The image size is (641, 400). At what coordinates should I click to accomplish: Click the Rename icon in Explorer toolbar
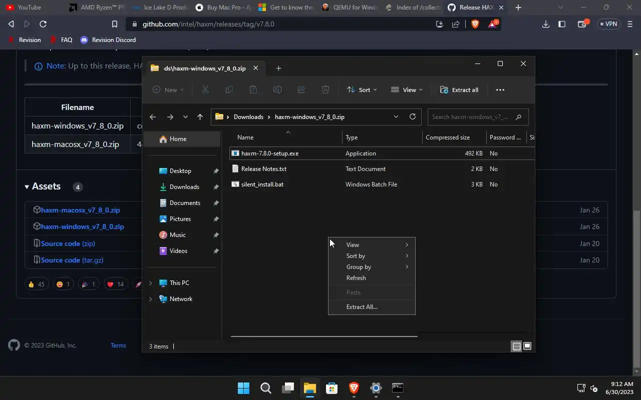[277, 89]
